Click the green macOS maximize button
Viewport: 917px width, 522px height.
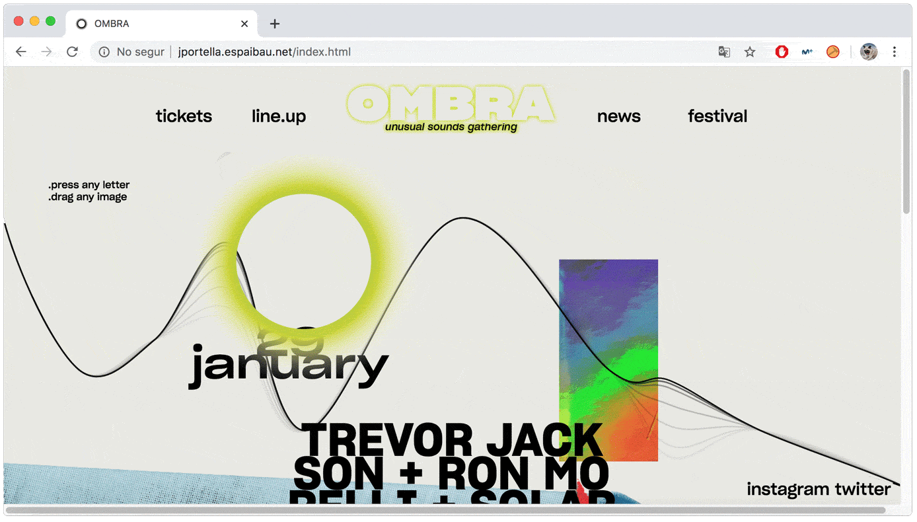(50, 21)
